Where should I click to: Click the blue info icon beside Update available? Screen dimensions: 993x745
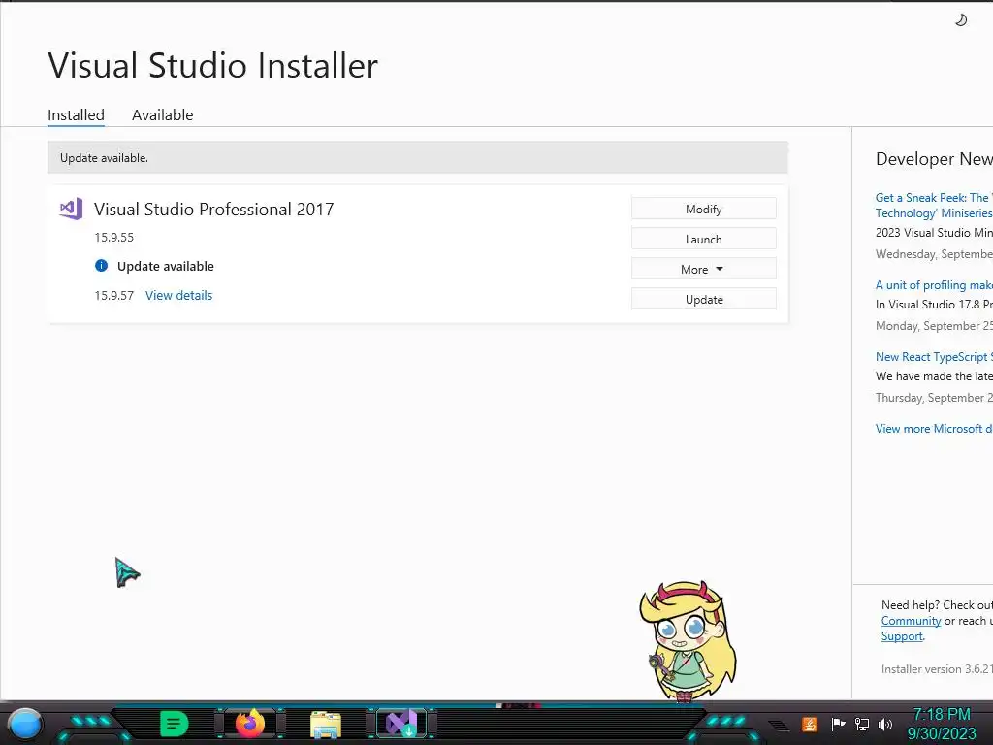click(101, 266)
